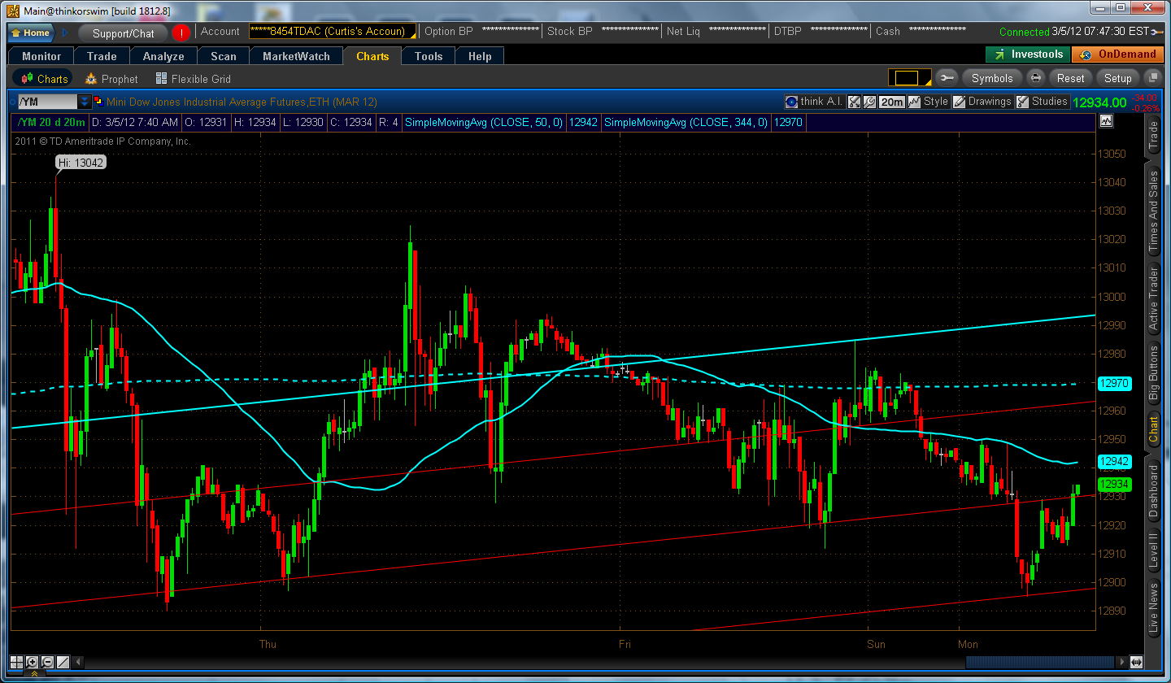Open the Active Trader sidebar panel

(x=1153, y=298)
